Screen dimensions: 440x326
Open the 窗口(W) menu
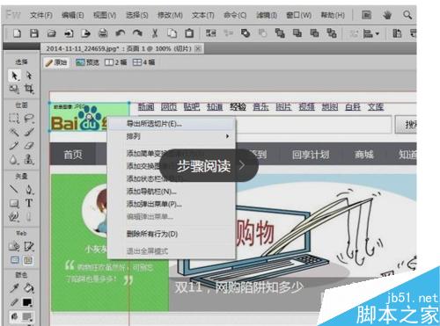pos(299,15)
